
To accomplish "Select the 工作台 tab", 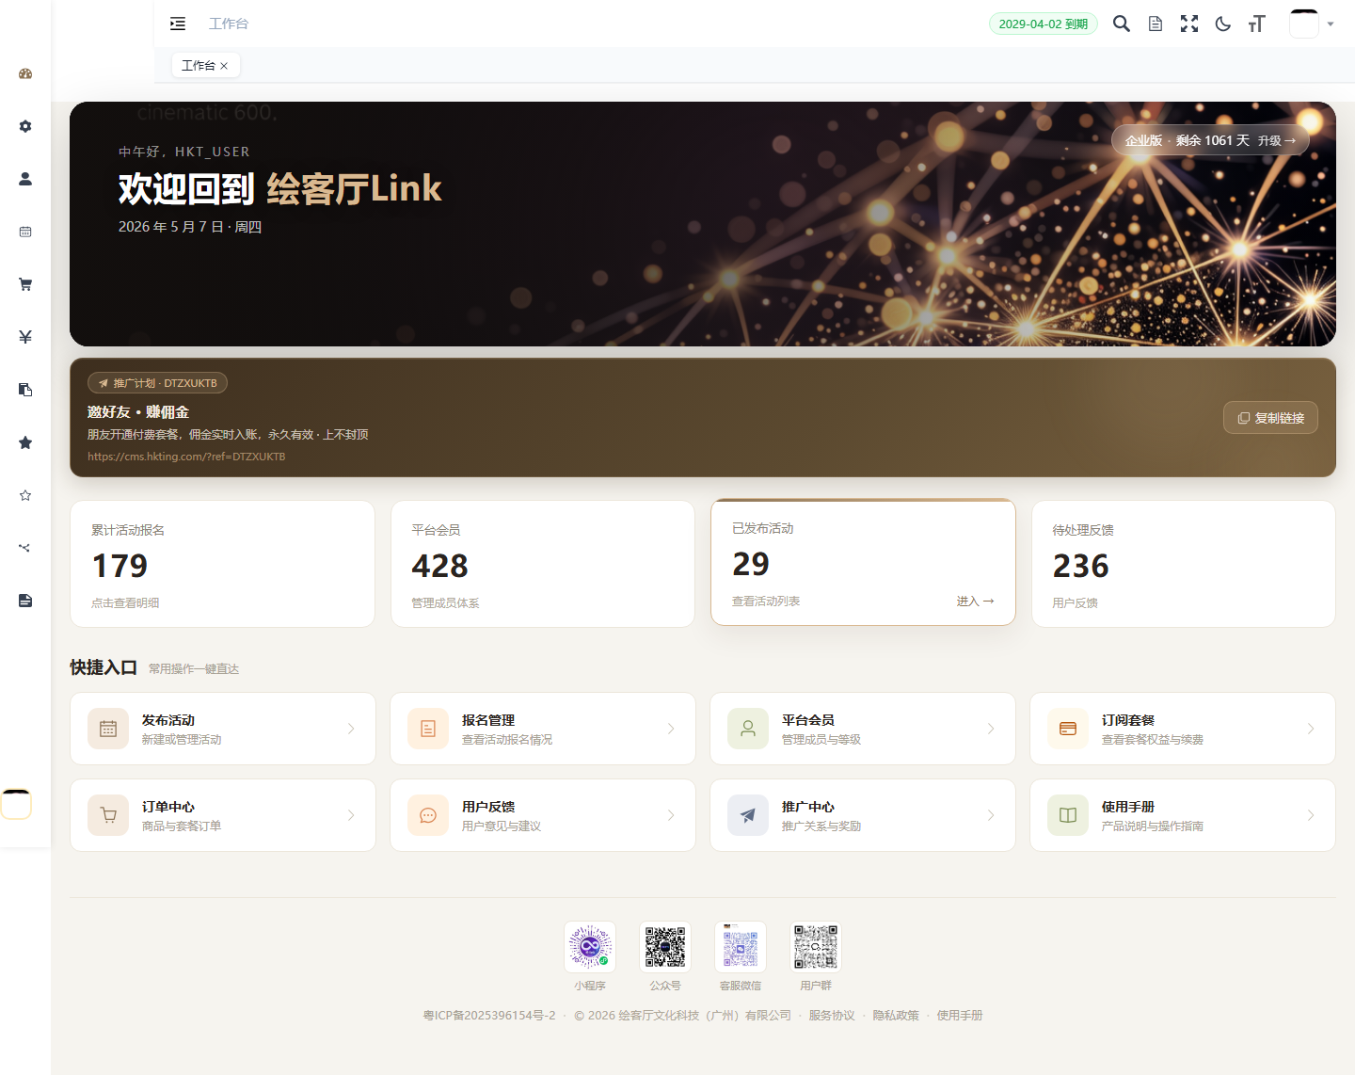I will tap(198, 66).
